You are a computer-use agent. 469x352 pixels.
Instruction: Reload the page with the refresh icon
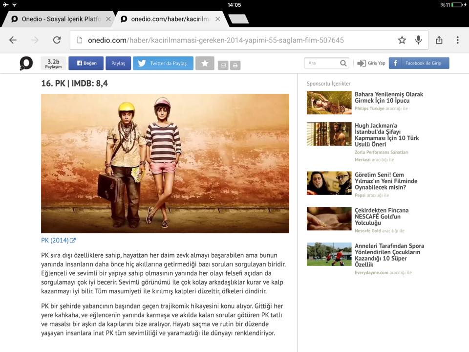click(57, 40)
